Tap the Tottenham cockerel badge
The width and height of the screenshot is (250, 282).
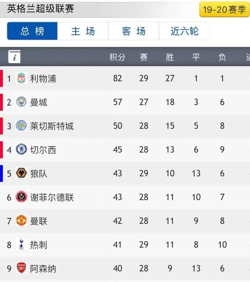(x=21, y=244)
